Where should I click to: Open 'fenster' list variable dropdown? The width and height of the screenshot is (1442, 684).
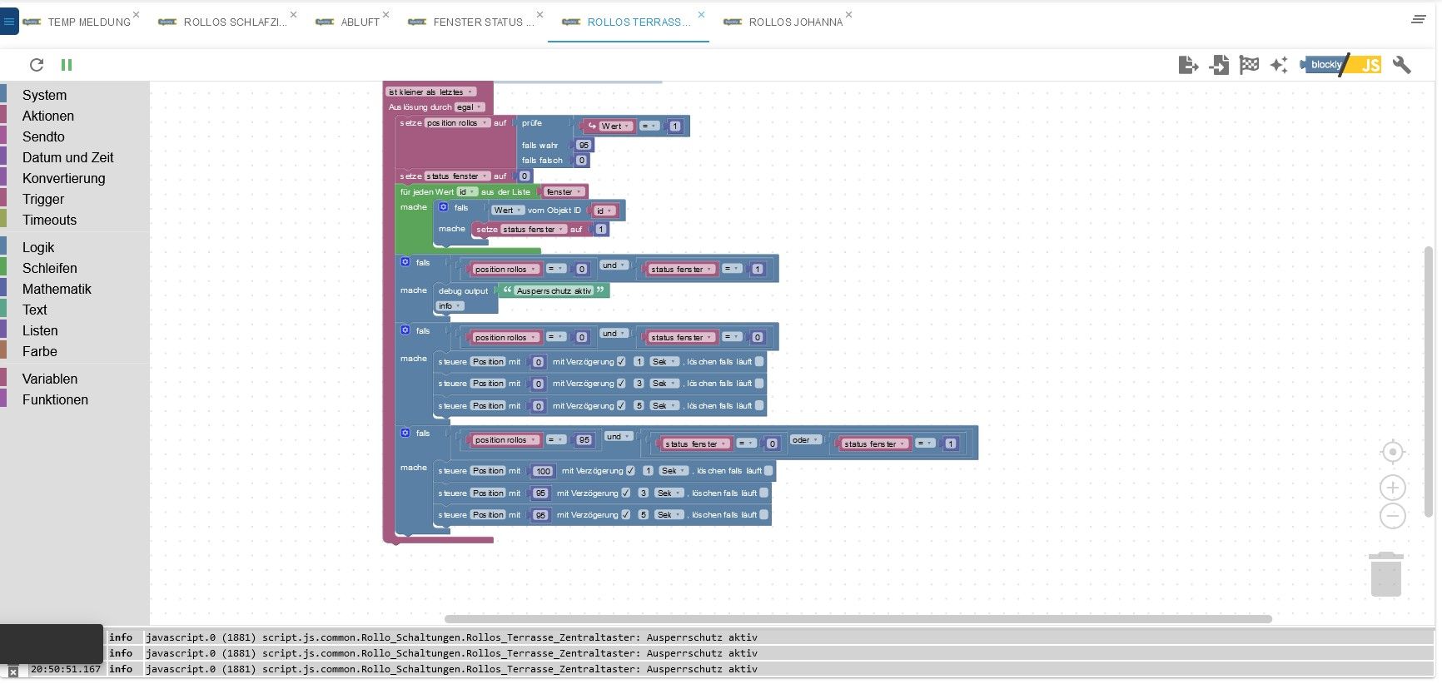[564, 191]
